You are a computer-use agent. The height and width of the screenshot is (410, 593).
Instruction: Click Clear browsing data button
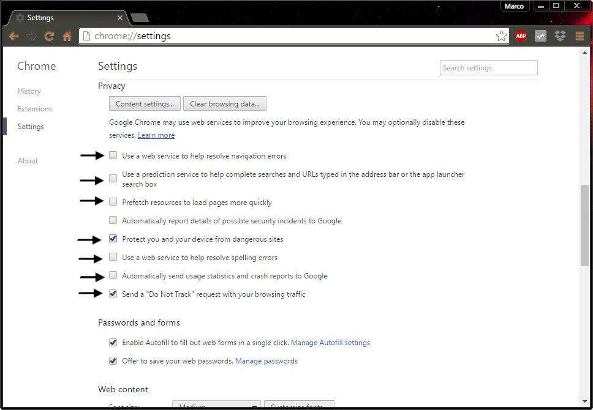pyautogui.click(x=225, y=103)
